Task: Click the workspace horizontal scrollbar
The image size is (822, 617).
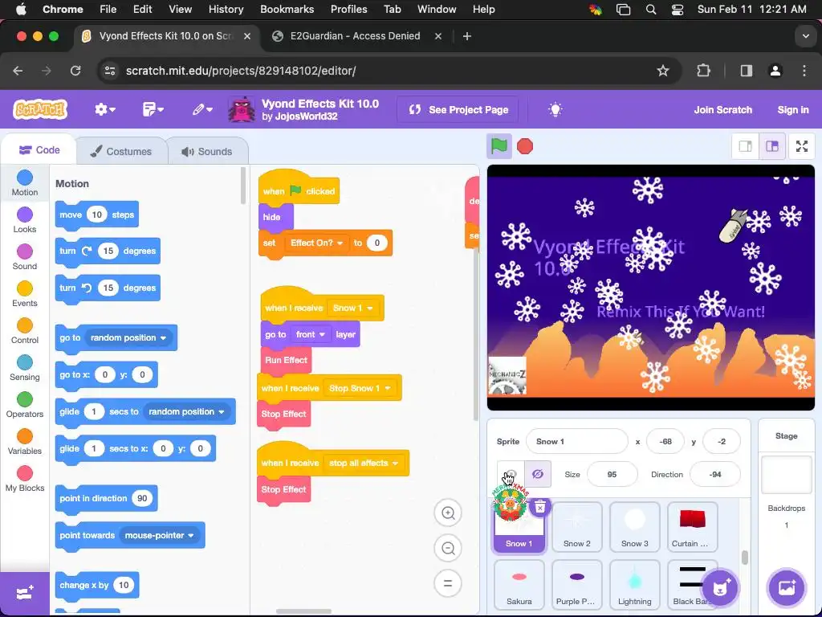Action: [303, 611]
